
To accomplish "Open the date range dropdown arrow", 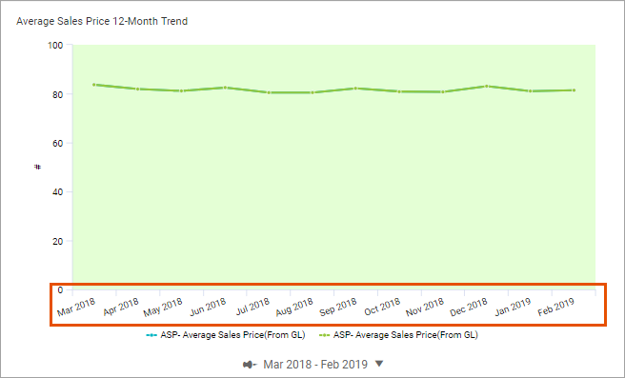I will [379, 364].
